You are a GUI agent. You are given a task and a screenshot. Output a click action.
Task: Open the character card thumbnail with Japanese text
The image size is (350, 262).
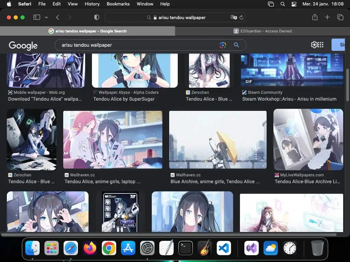[x=120, y=212]
